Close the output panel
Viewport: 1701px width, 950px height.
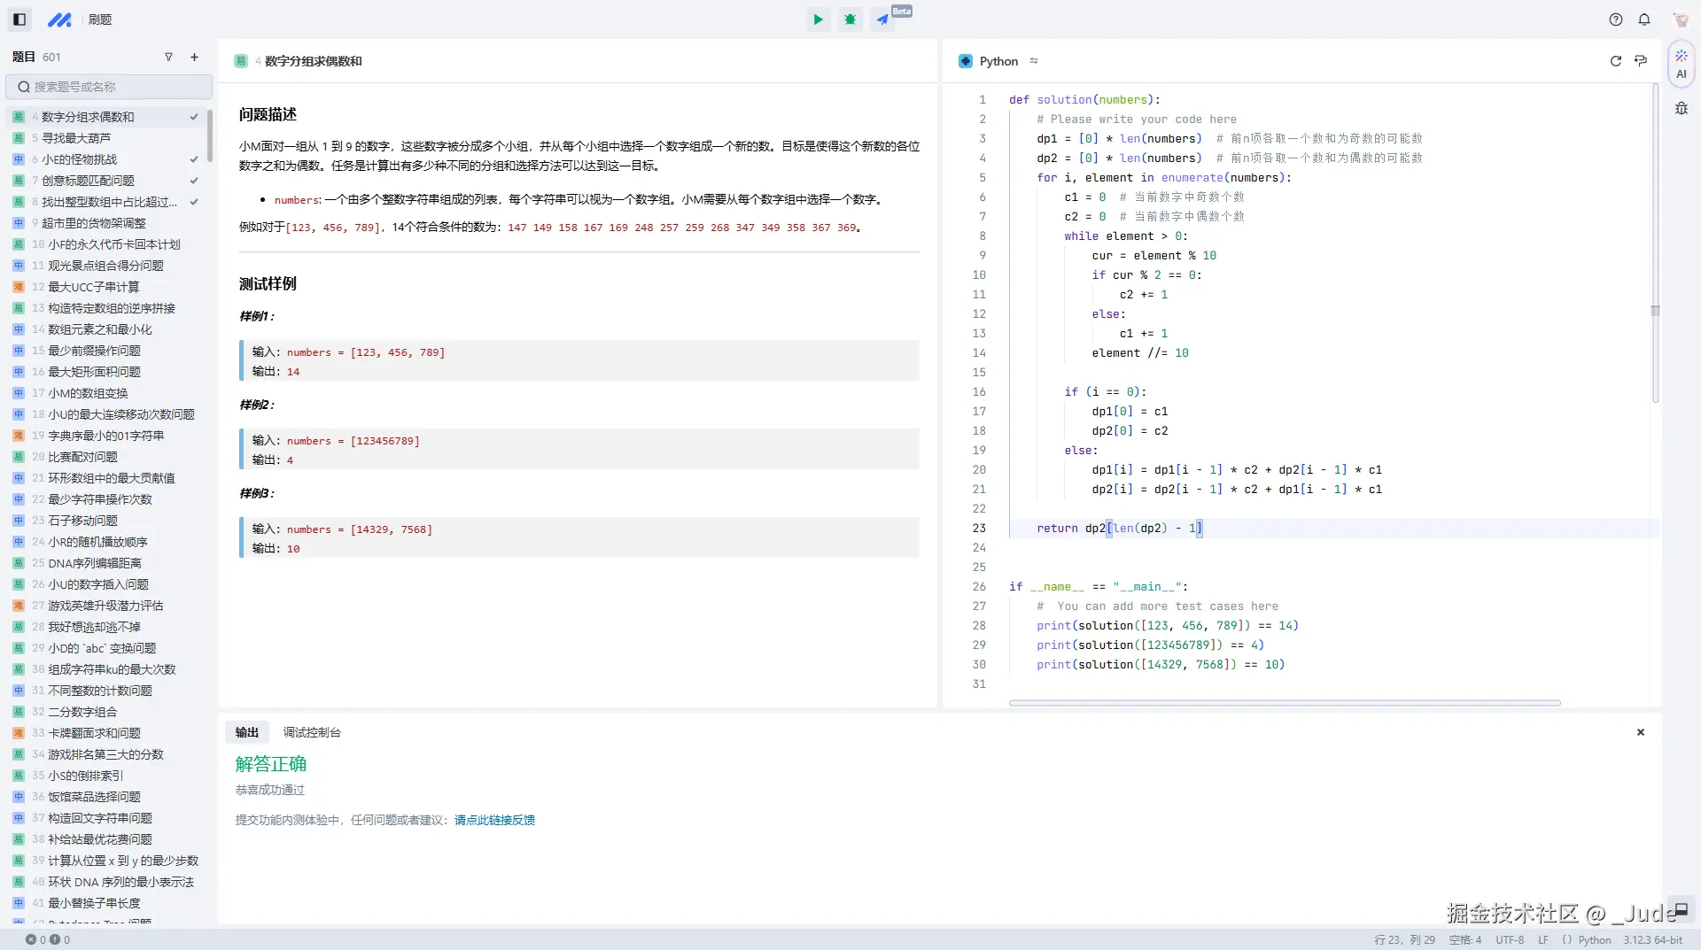coord(1641,732)
